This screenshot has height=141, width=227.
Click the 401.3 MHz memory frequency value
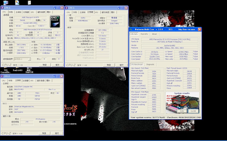point(102,30)
